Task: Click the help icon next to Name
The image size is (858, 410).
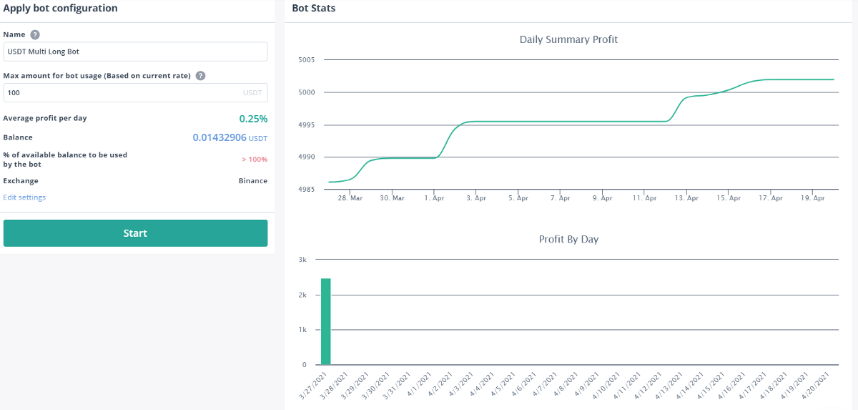Action: (x=35, y=34)
